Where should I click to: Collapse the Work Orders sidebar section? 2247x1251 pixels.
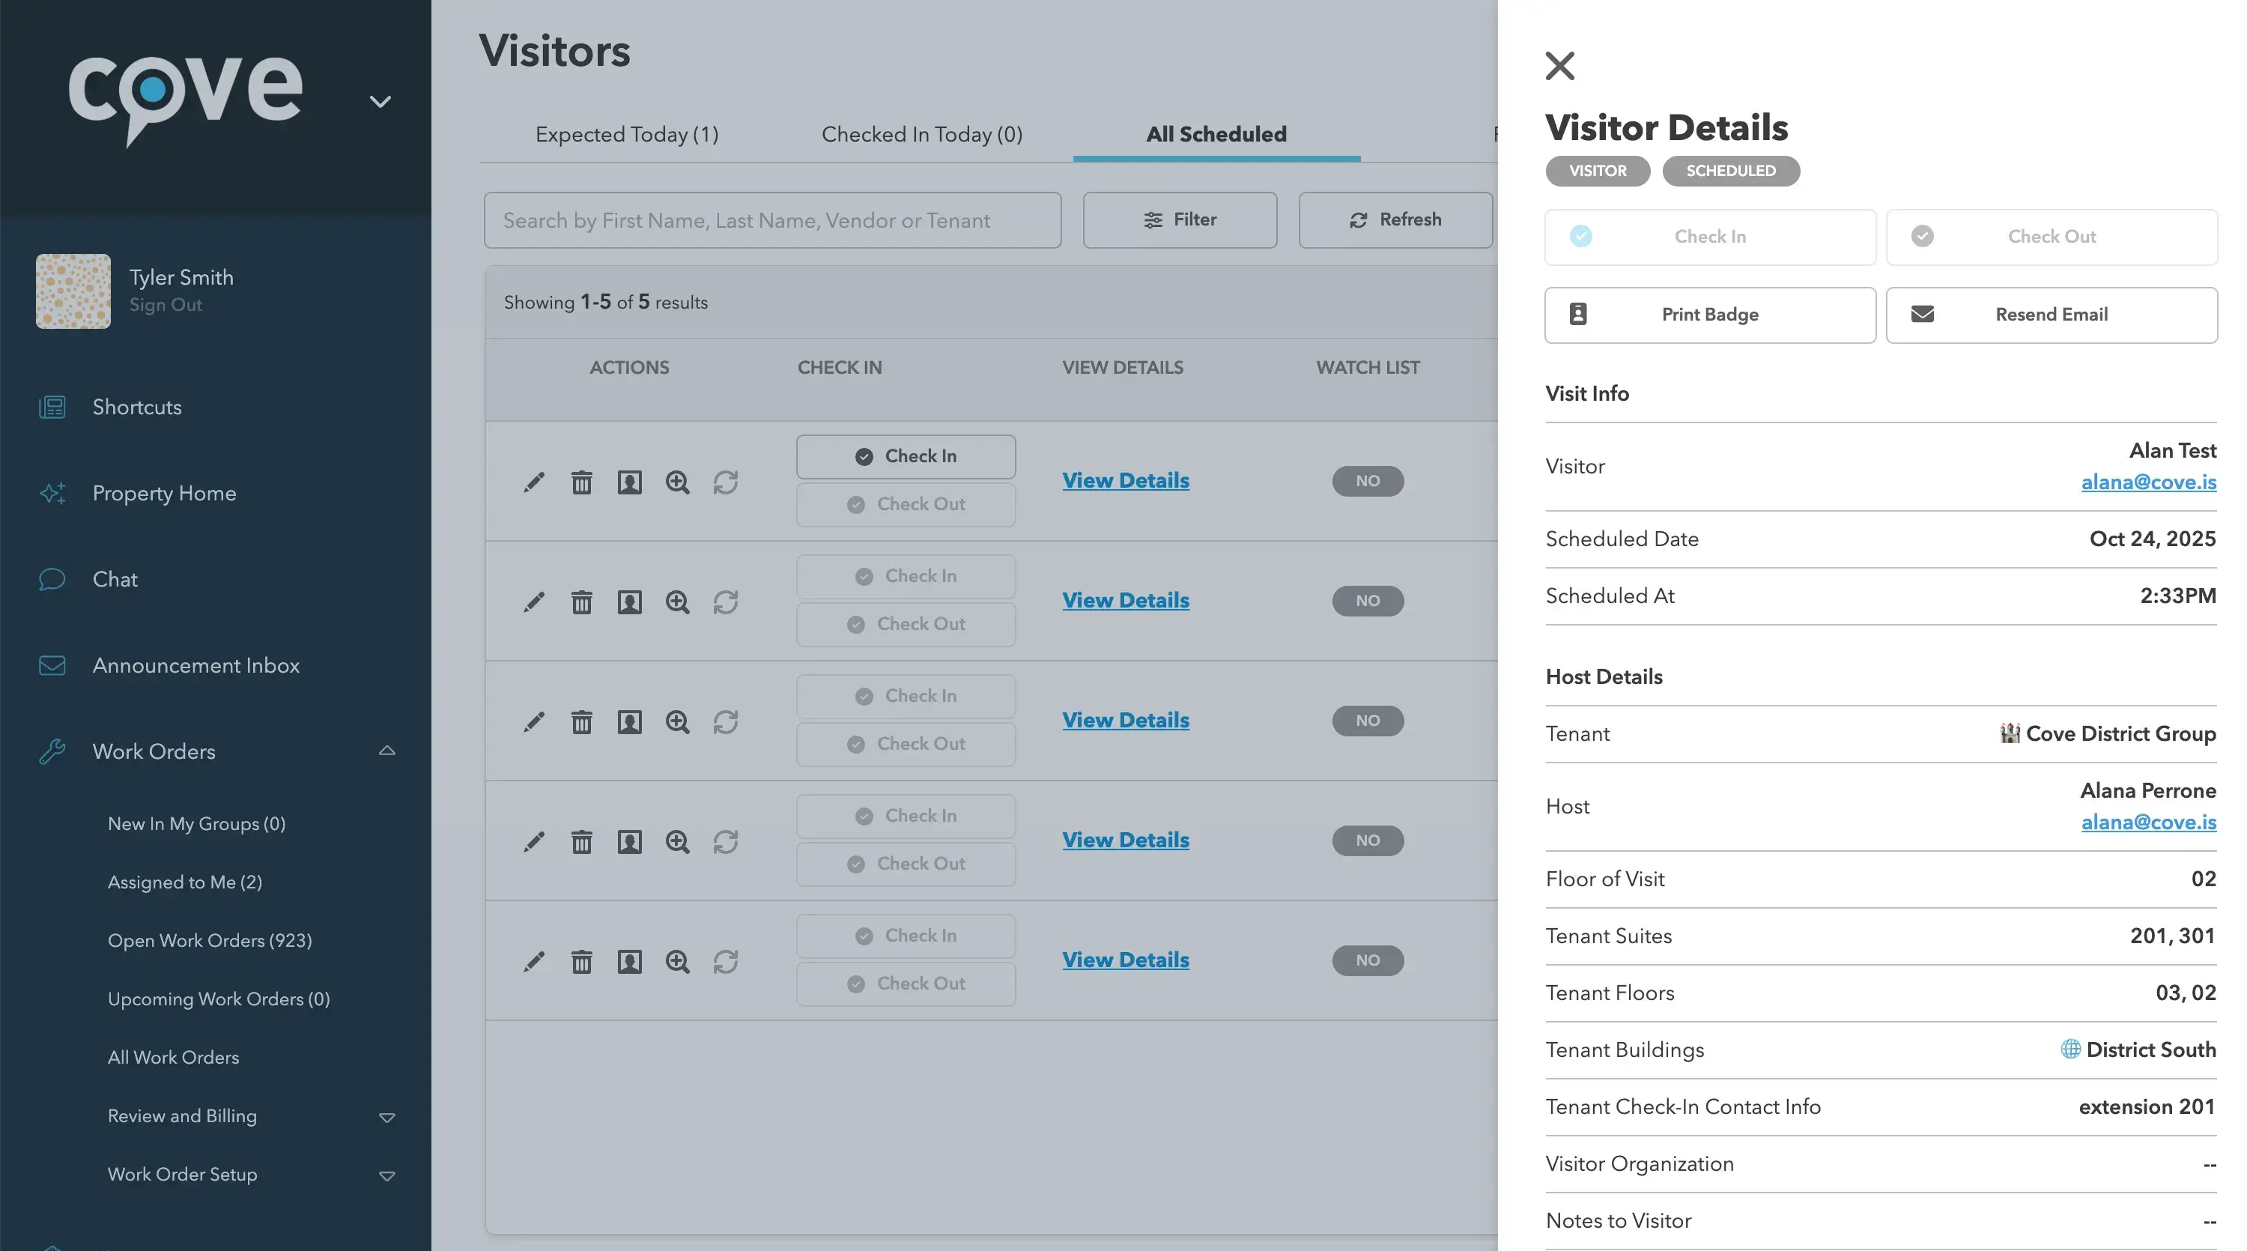pyautogui.click(x=387, y=751)
